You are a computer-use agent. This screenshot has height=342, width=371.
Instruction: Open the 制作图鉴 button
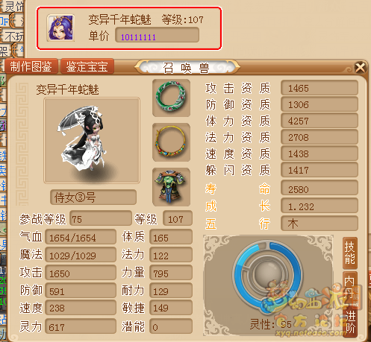coord(31,66)
